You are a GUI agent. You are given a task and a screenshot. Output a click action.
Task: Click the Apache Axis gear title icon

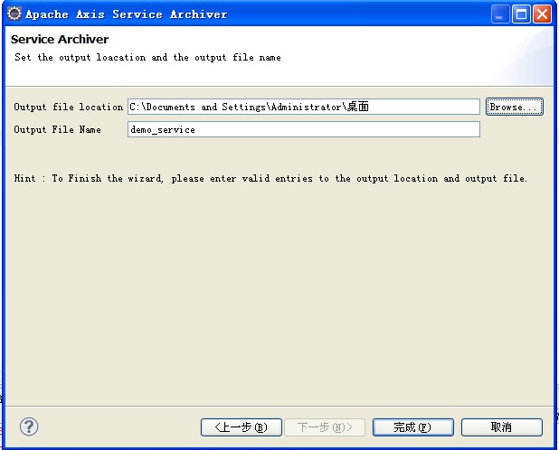pos(14,14)
